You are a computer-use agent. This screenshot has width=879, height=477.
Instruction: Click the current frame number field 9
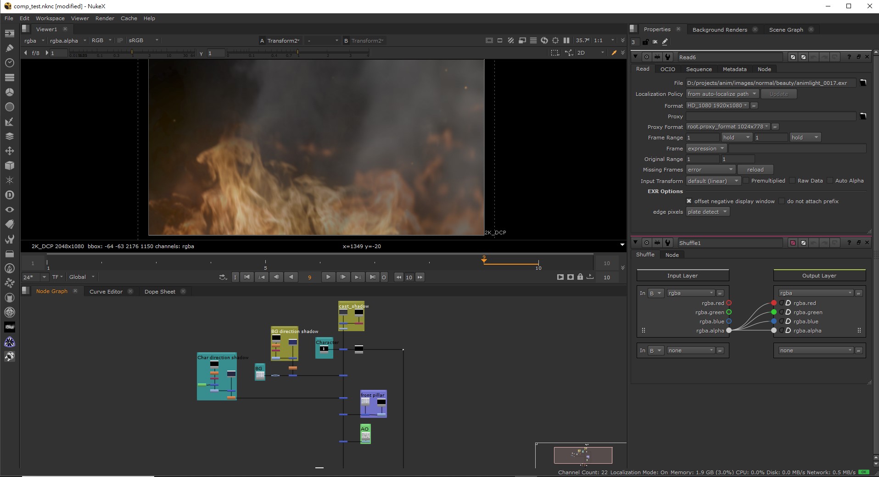[309, 277]
